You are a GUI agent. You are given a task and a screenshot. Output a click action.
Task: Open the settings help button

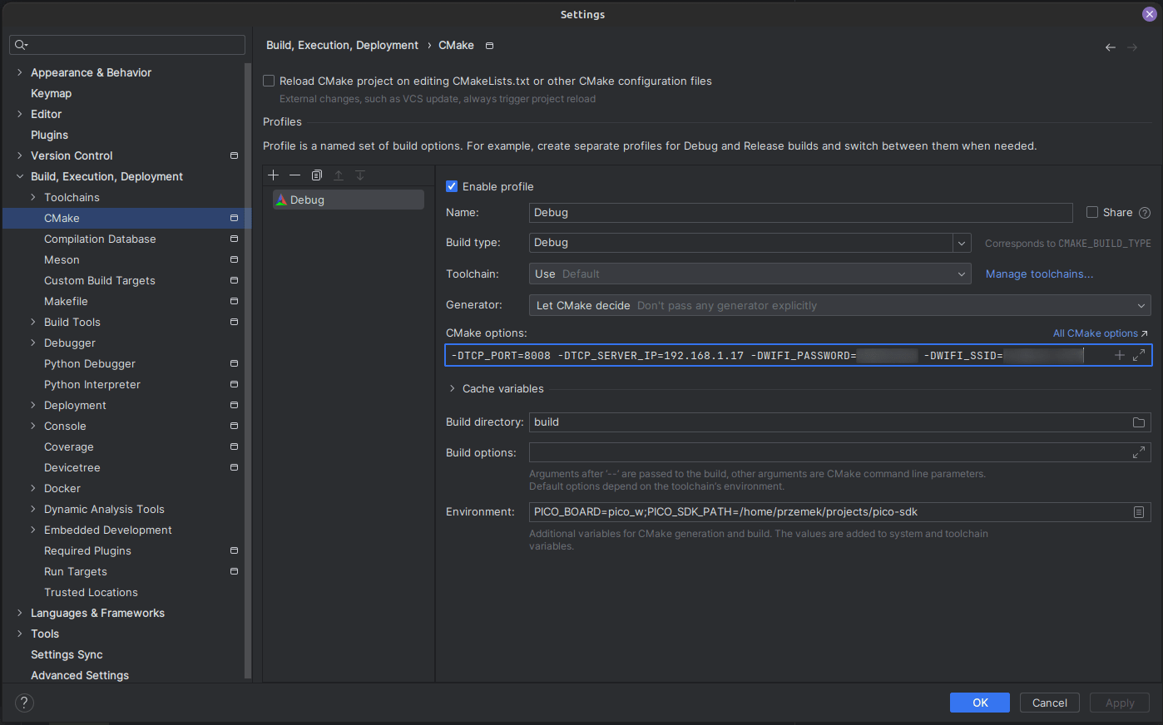coord(25,703)
